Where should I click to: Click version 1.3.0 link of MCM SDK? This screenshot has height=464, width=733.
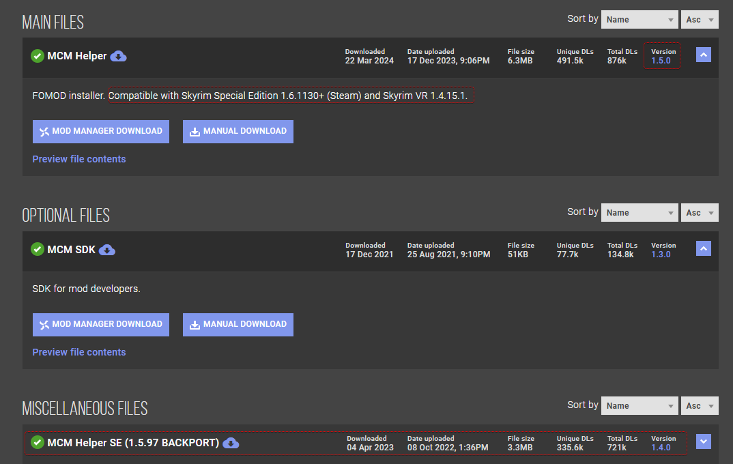point(661,255)
